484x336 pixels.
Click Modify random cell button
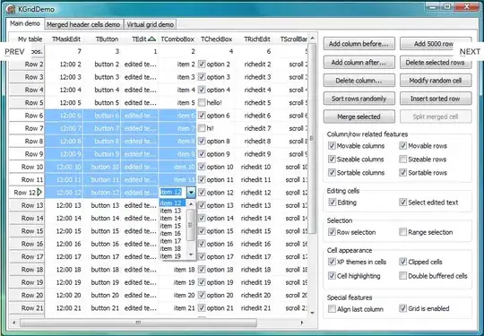coord(436,81)
